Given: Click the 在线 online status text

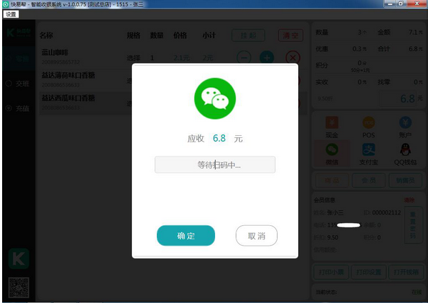Looking at the screenshot, I should (x=417, y=292).
